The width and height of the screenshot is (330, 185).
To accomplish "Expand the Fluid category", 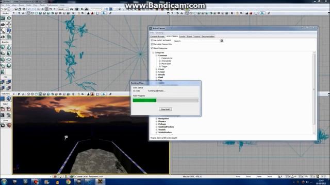I will pyautogui.click(x=156, y=77).
